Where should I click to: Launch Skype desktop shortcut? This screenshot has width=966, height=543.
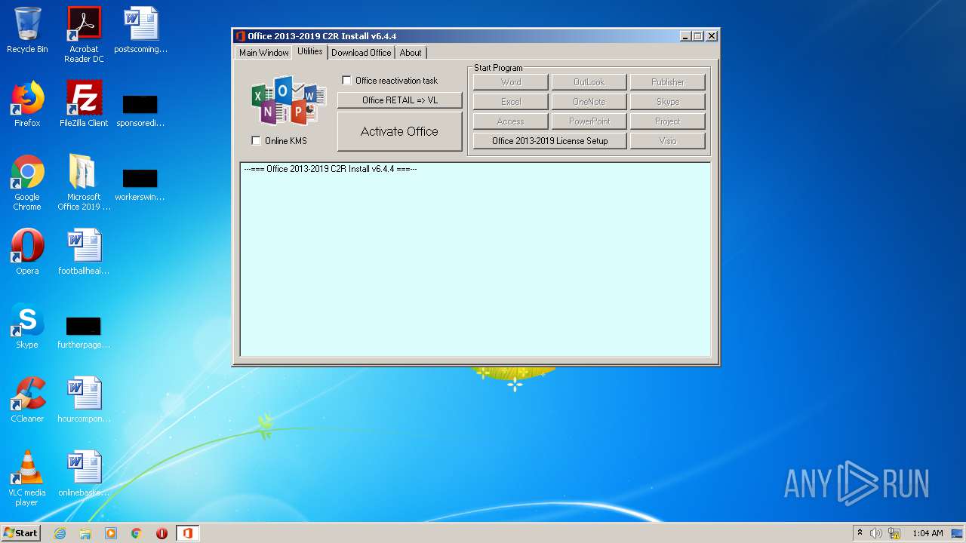point(27,327)
